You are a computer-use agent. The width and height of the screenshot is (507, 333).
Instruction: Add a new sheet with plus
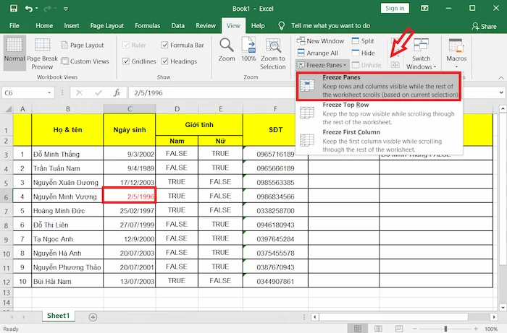coord(93,317)
